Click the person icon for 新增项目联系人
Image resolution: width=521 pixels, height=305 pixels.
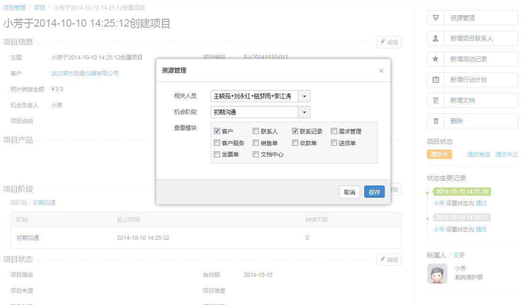click(436, 38)
